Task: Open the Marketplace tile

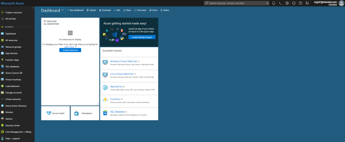Action: click(x=85, y=113)
